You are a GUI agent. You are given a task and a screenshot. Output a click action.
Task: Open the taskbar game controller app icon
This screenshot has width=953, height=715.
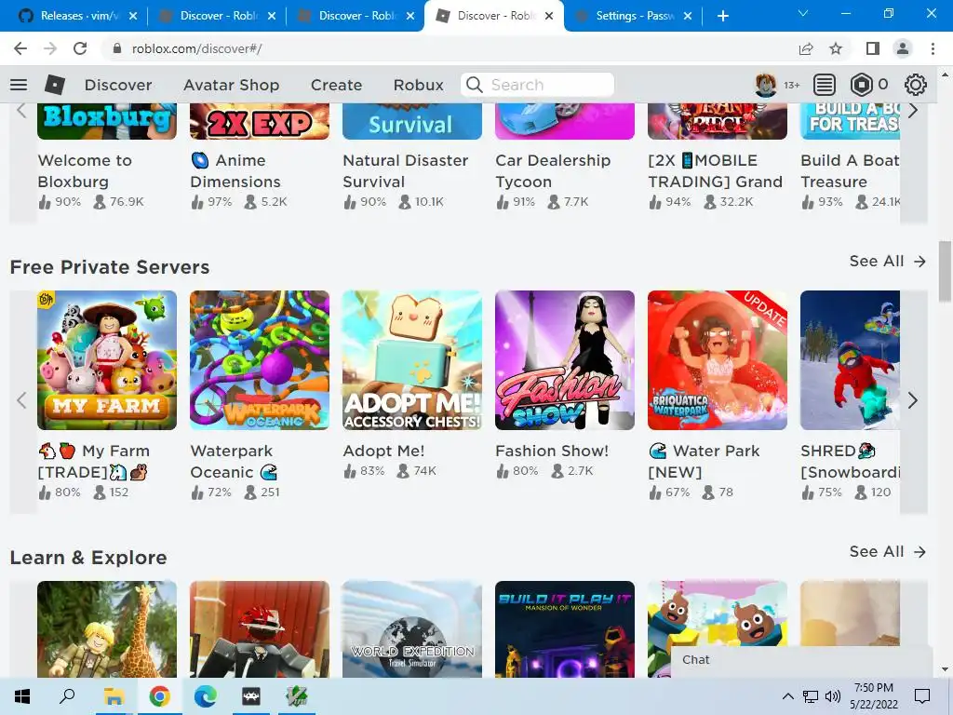250,696
